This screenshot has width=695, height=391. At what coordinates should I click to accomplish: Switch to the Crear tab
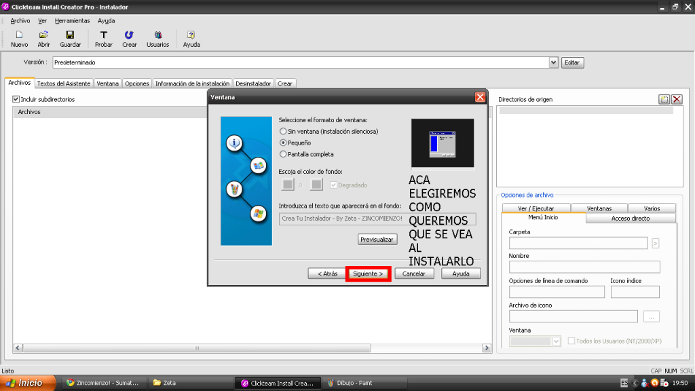284,83
